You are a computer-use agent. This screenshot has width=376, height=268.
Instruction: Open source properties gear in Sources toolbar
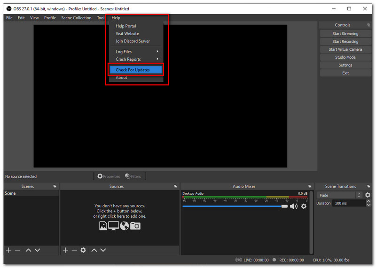(x=83, y=250)
